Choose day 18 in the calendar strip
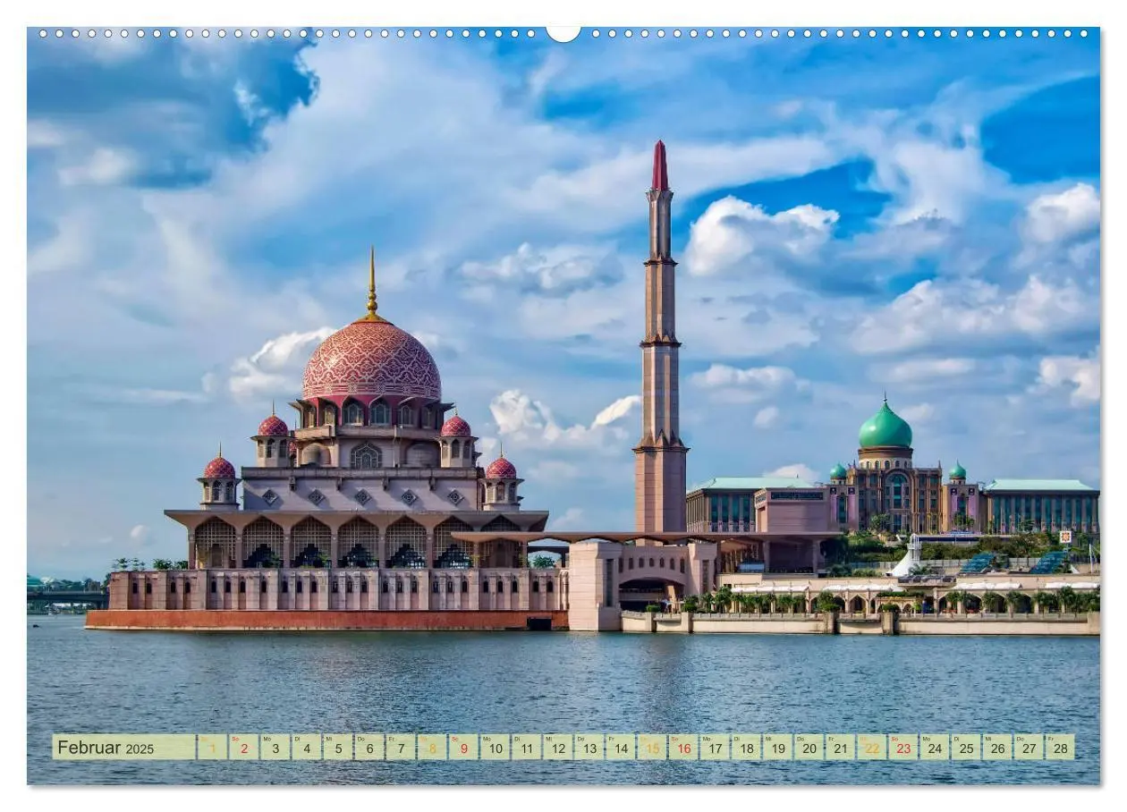This screenshot has height=812, width=1127. pyautogui.click(x=746, y=747)
